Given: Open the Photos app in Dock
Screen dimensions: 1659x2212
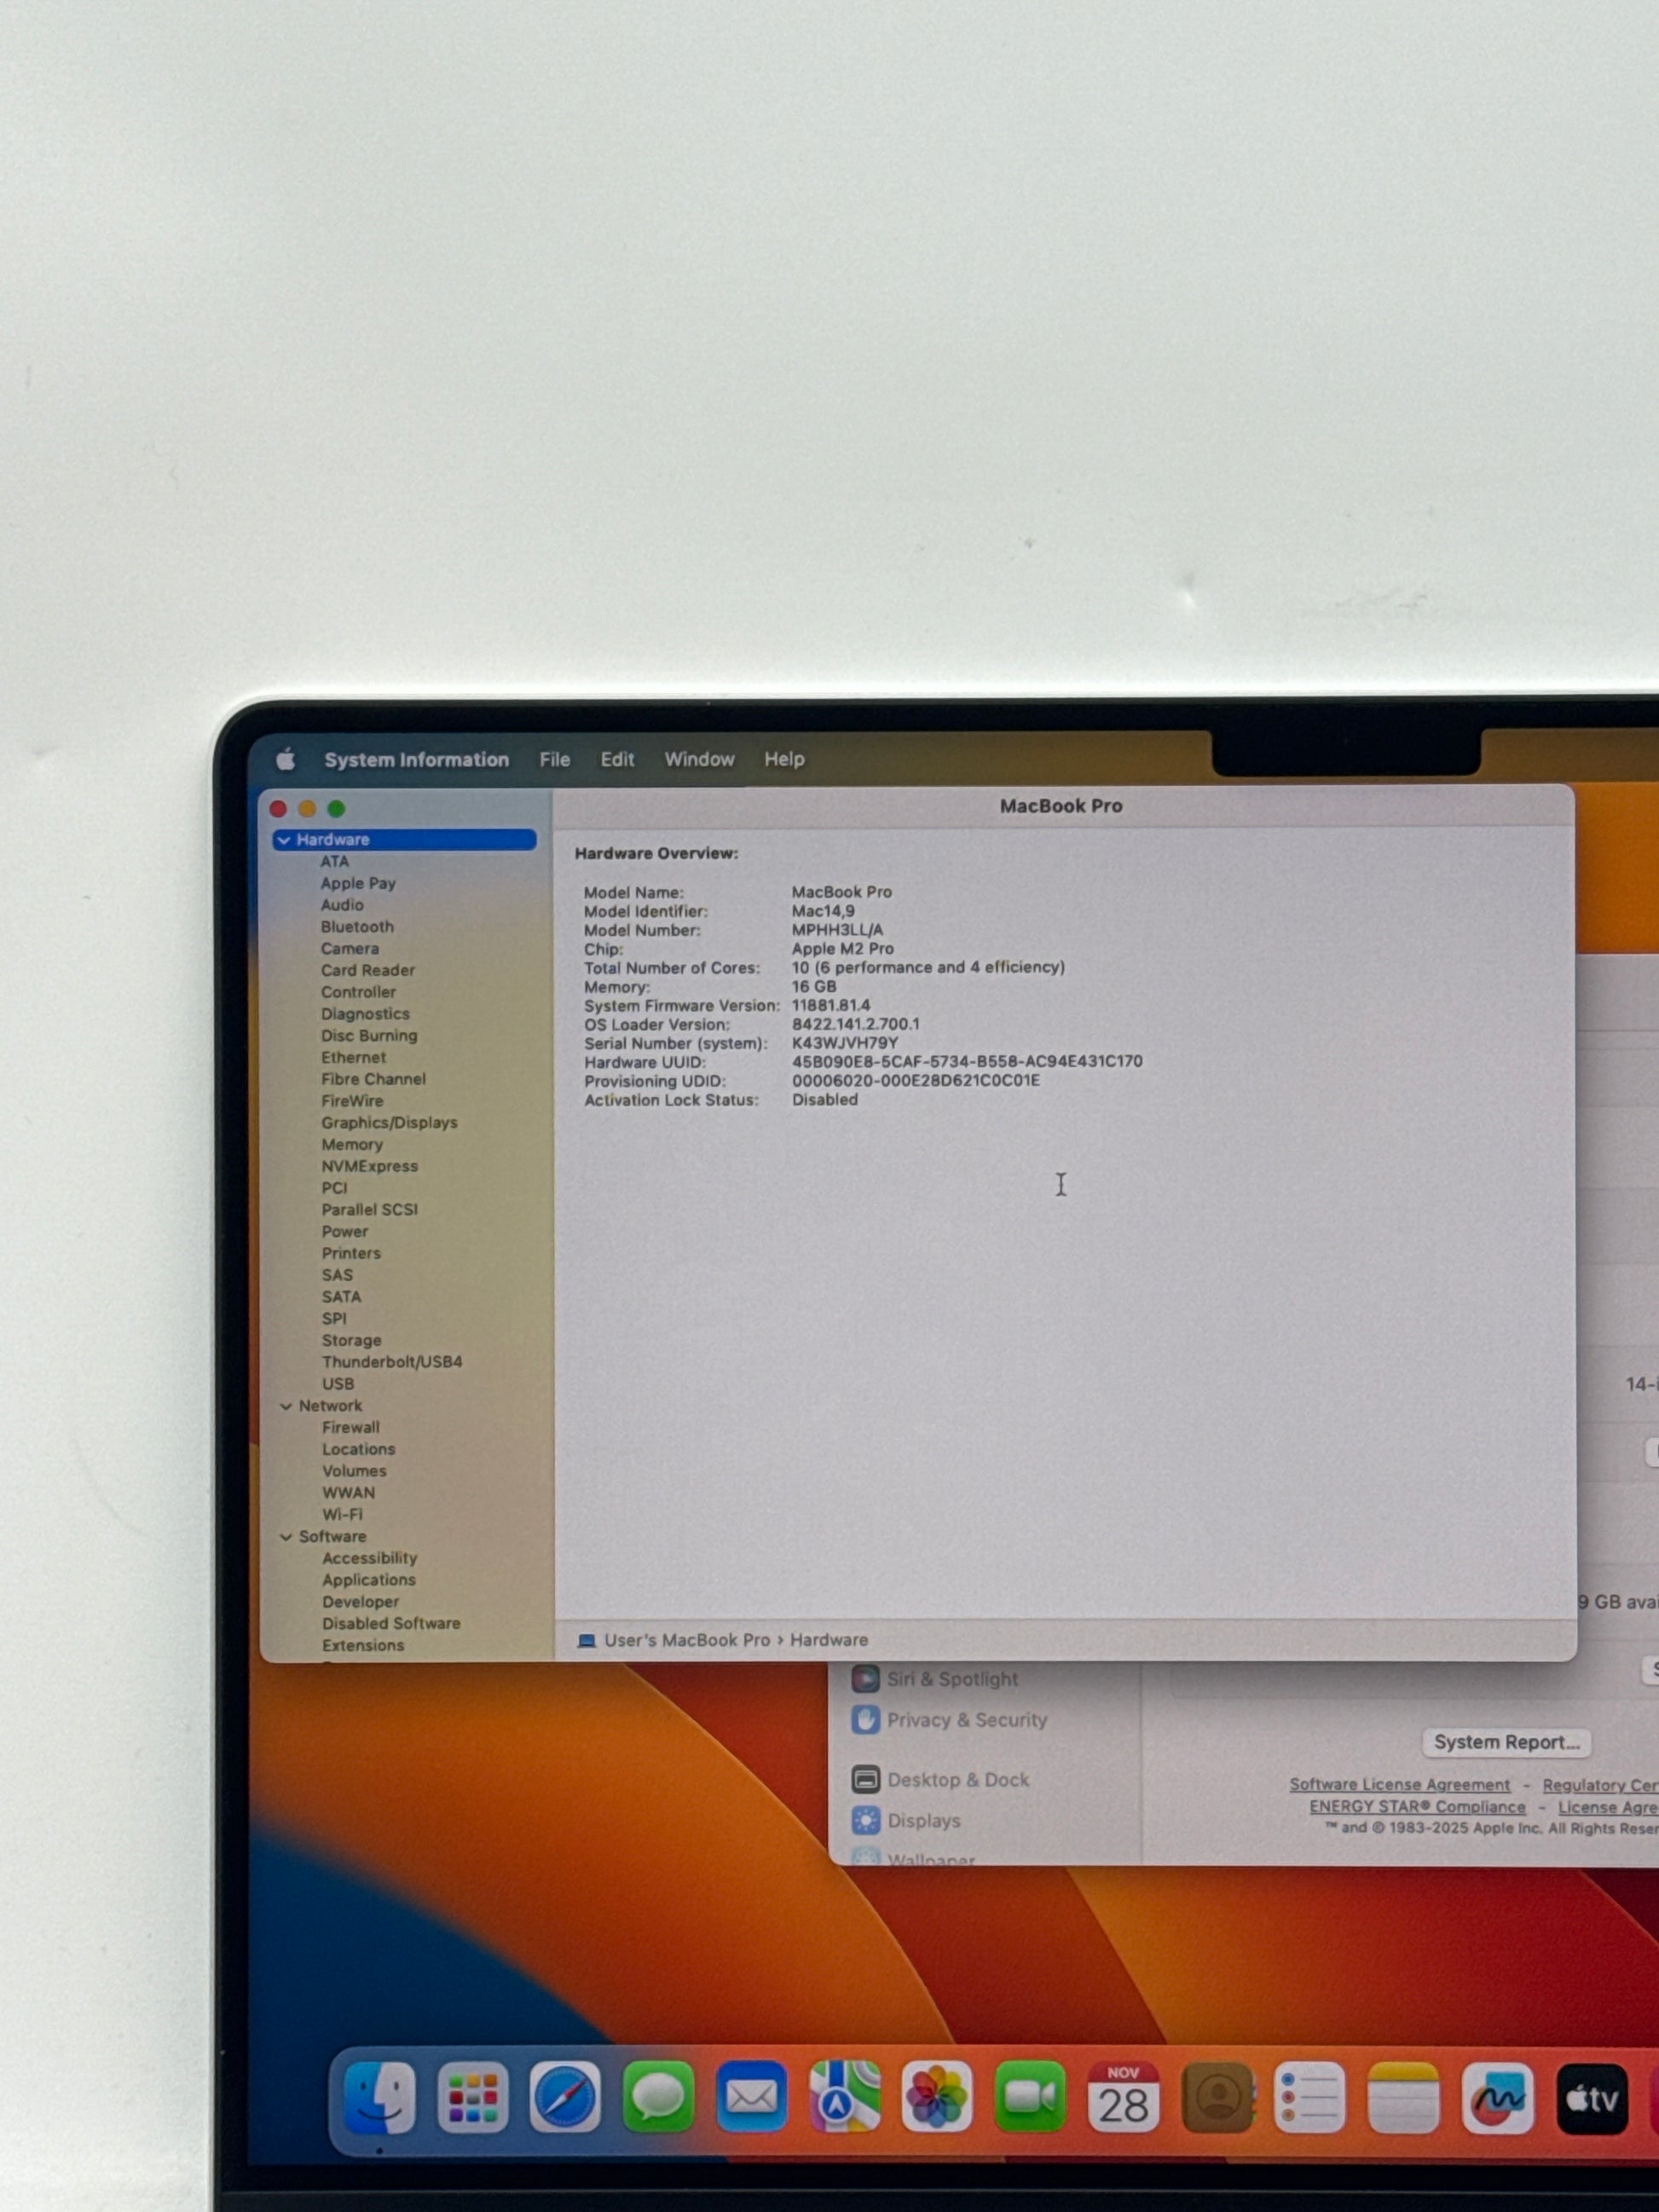Looking at the screenshot, I should pos(936,2097).
